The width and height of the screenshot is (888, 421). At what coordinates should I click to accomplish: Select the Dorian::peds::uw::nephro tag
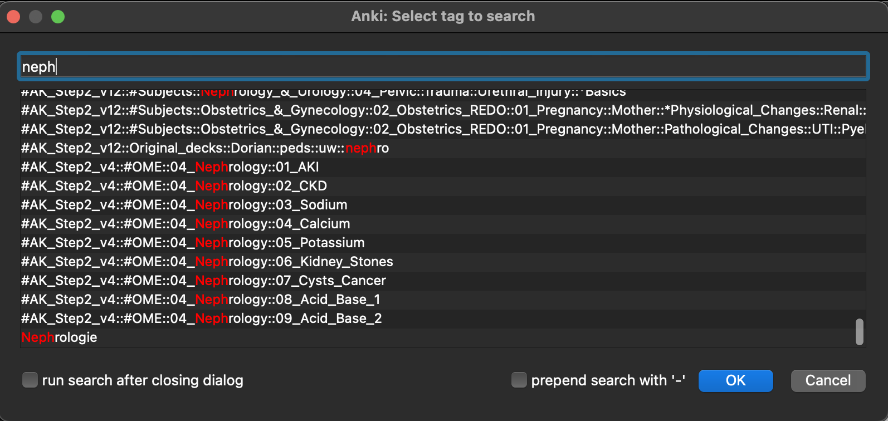[205, 148]
